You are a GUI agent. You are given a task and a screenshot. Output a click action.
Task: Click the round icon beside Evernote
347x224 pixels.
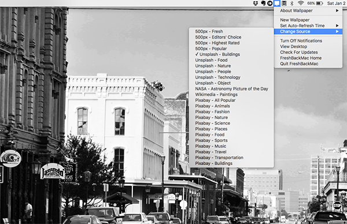[270, 3]
